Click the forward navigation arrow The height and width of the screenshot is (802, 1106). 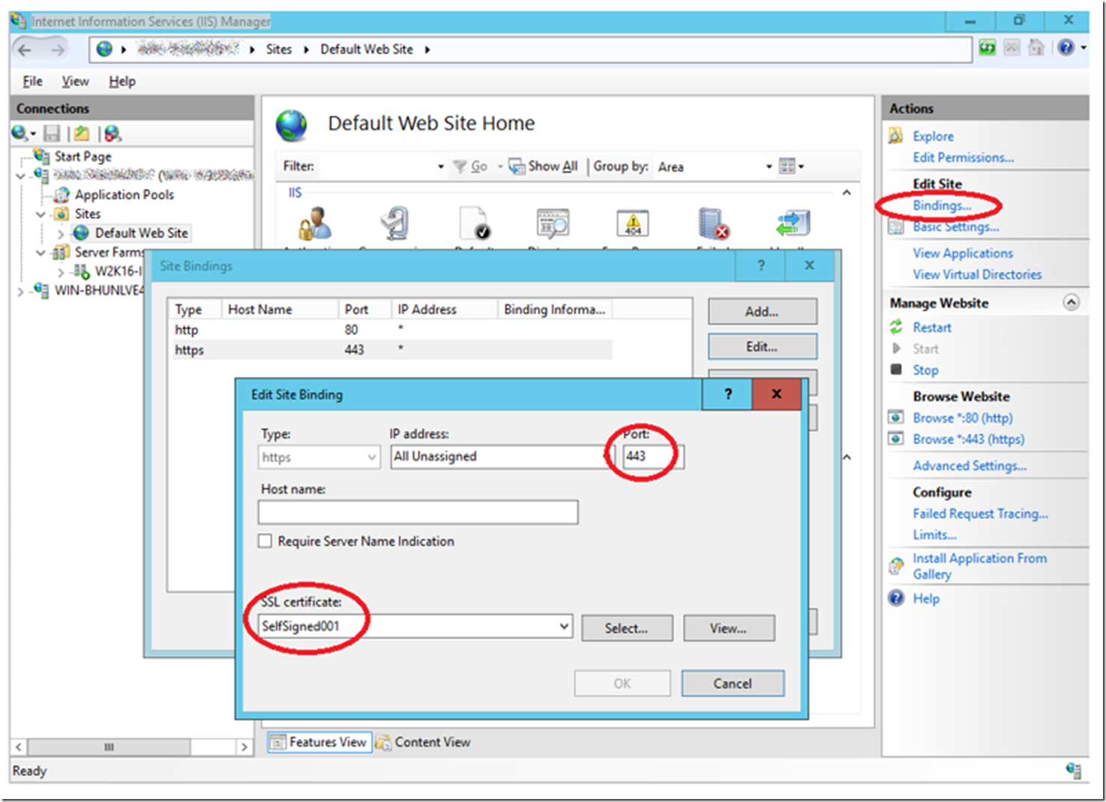[x=58, y=50]
